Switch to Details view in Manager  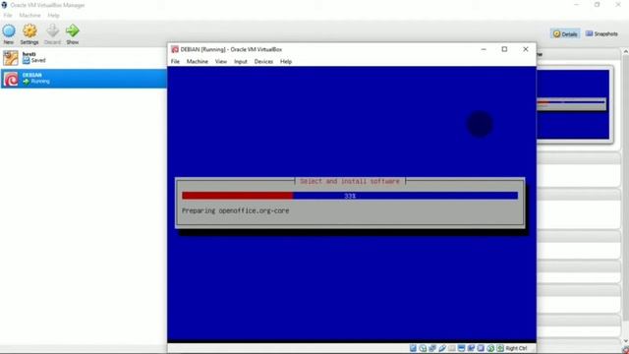tap(565, 34)
